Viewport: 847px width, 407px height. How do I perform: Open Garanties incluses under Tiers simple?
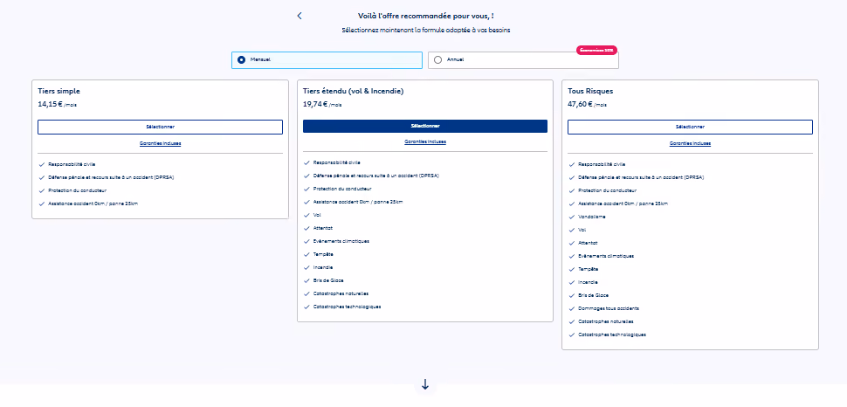[x=160, y=143]
